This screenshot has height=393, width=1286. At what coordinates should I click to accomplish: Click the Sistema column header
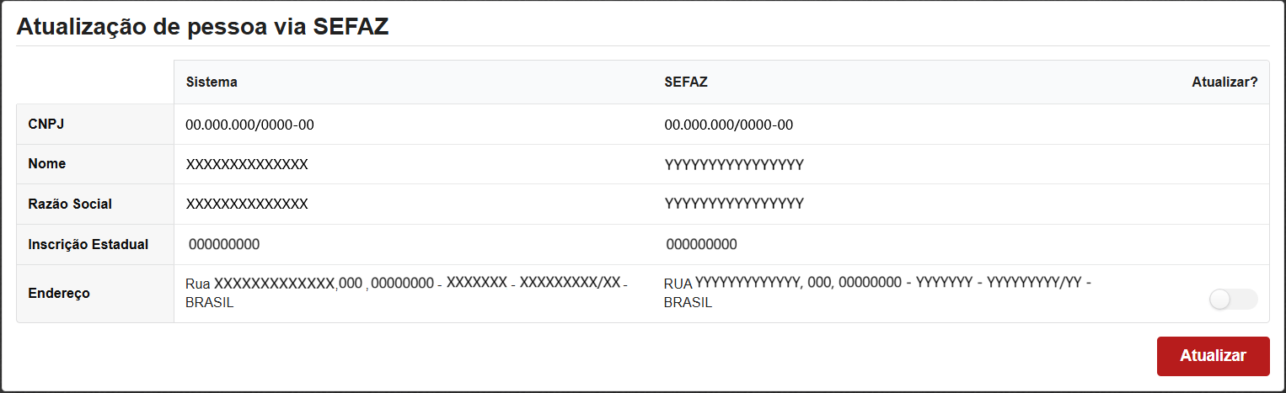coord(212,82)
